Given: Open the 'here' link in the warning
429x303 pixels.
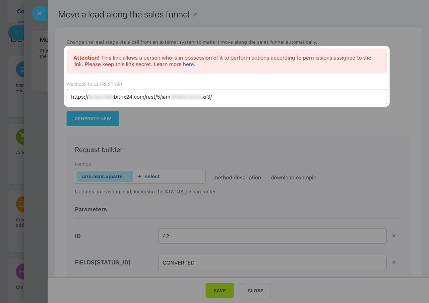Looking at the screenshot, I should [x=188, y=64].
